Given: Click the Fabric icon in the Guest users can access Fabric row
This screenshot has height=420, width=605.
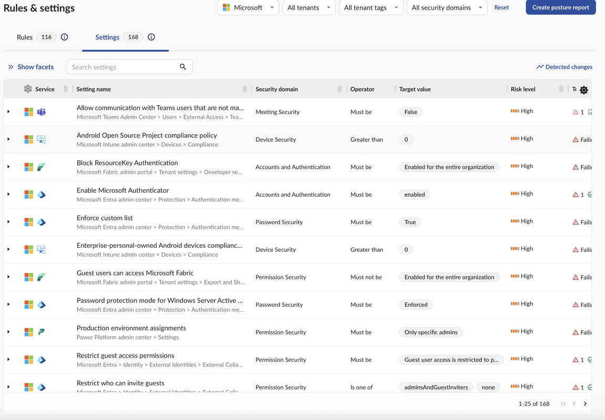Looking at the screenshot, I should 42,277.
